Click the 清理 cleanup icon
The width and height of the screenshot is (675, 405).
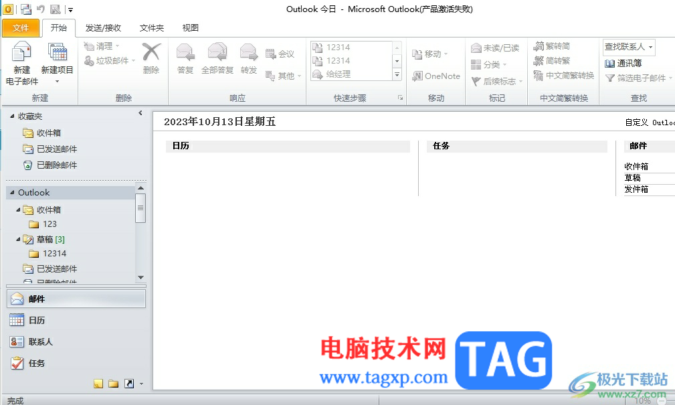[89, 46]
